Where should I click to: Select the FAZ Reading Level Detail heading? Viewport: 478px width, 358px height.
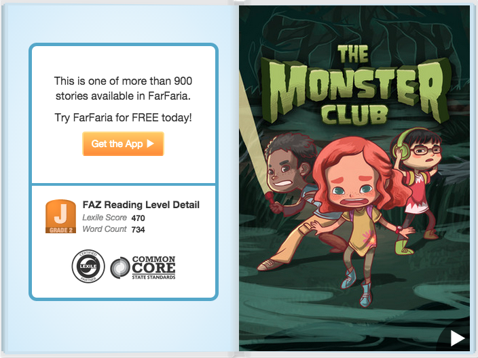(141, 205)
